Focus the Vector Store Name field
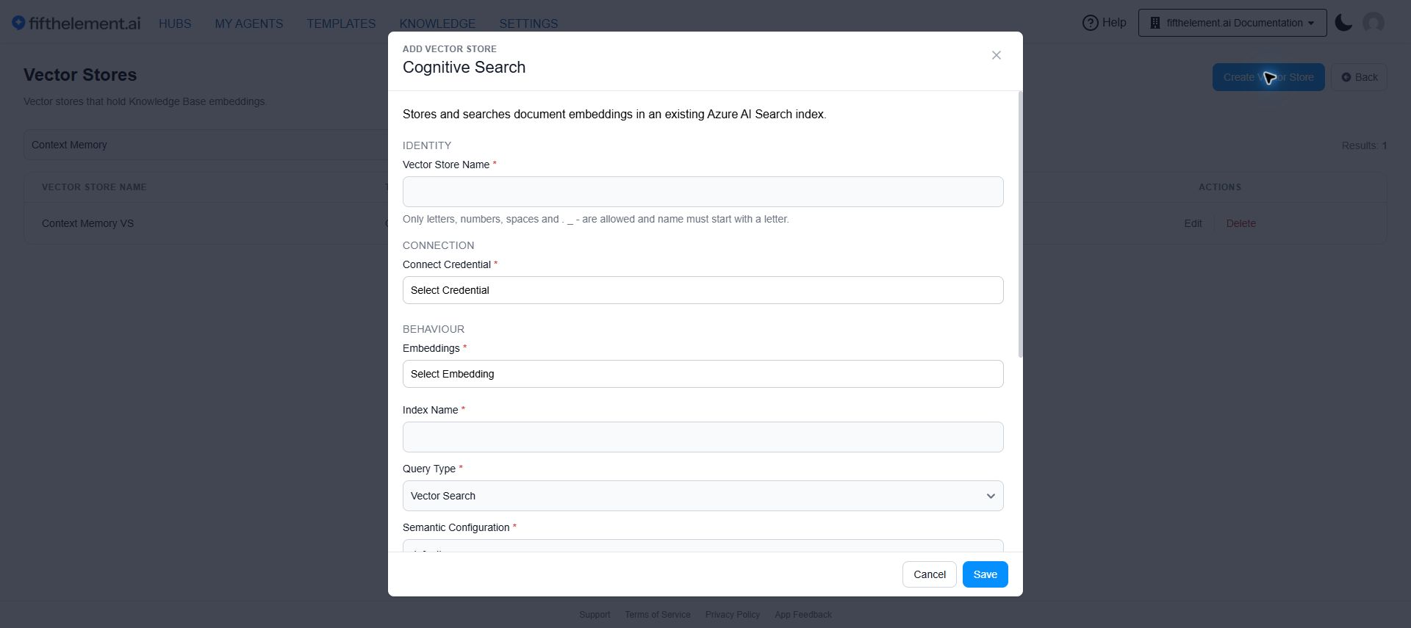This screenshot has width=1411, height=628. [703, 192]
